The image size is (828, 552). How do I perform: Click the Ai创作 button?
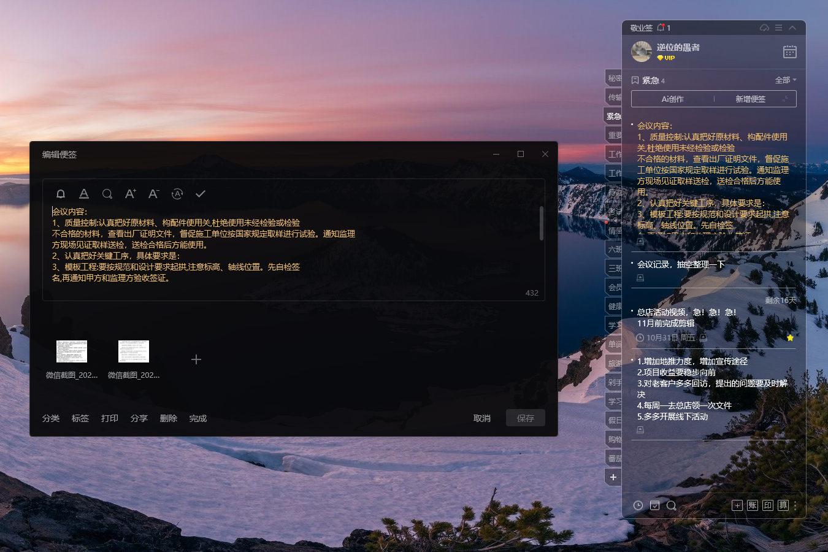672,99
